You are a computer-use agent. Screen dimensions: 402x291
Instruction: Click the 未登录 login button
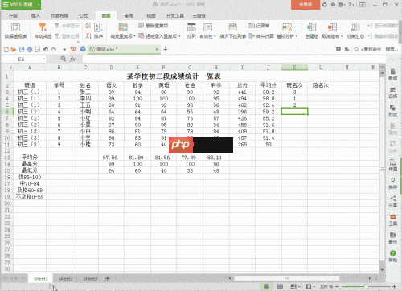click(306, 5)
